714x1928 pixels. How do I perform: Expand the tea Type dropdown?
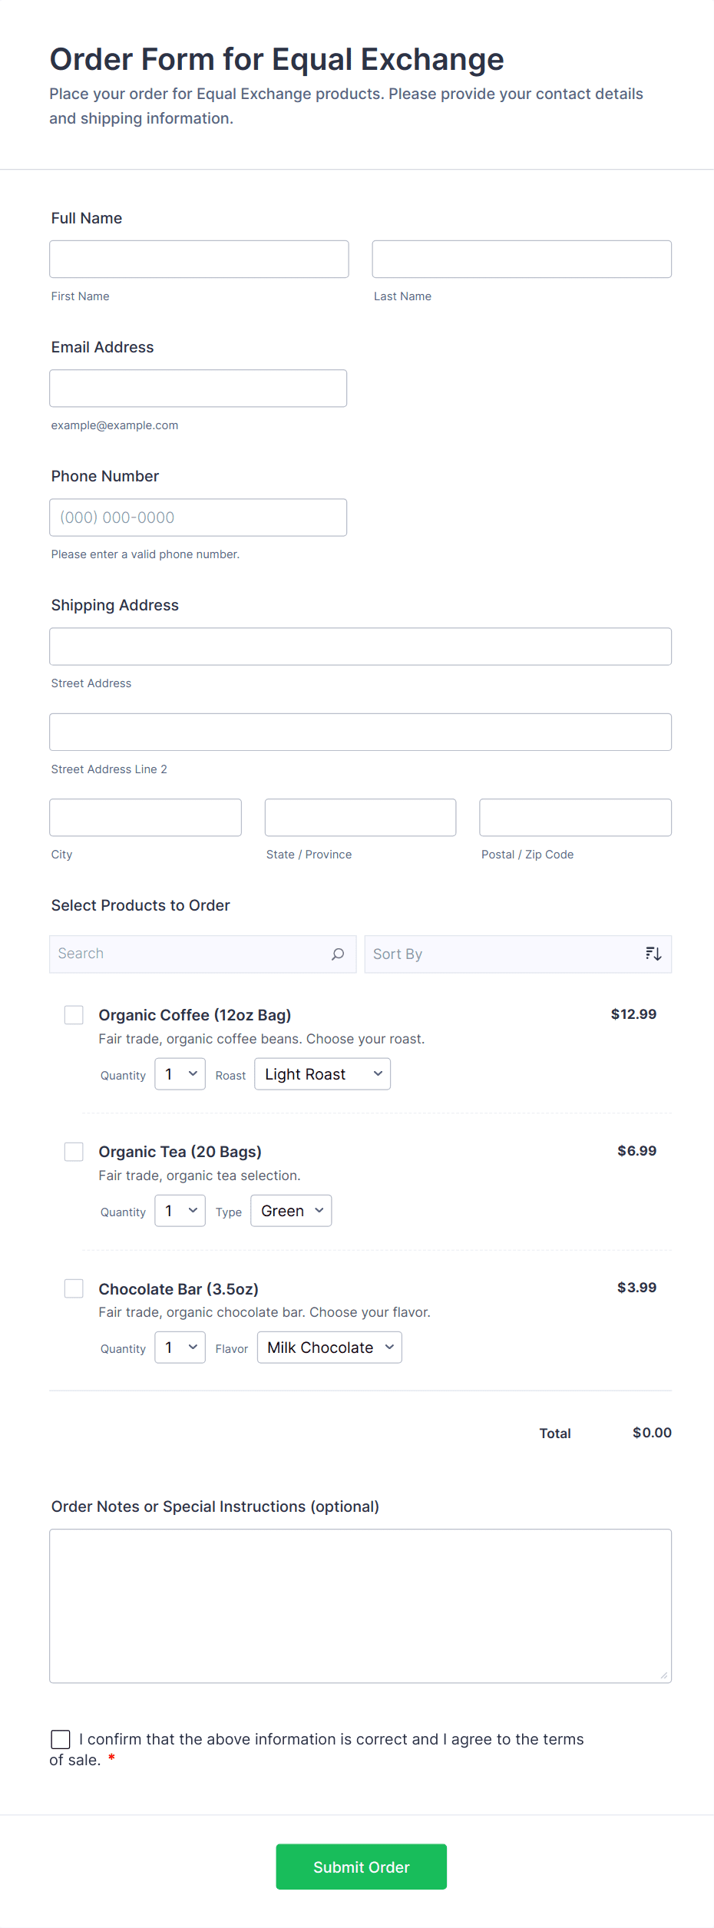291,1211
